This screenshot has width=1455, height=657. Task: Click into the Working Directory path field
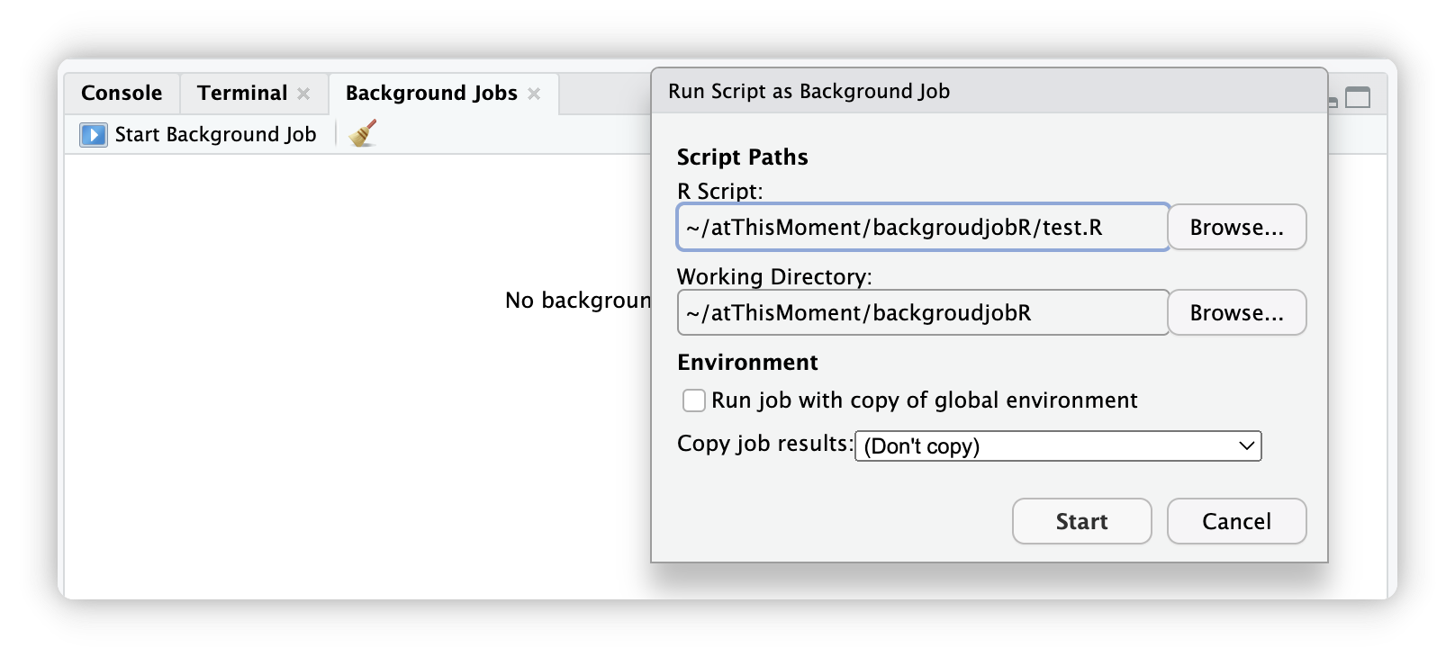pyautogui.click(x=923, y=312)
